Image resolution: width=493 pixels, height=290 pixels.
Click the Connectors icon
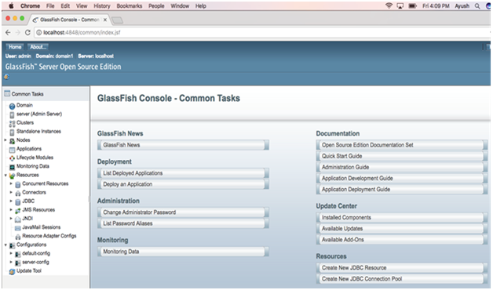tap(18, 194)
